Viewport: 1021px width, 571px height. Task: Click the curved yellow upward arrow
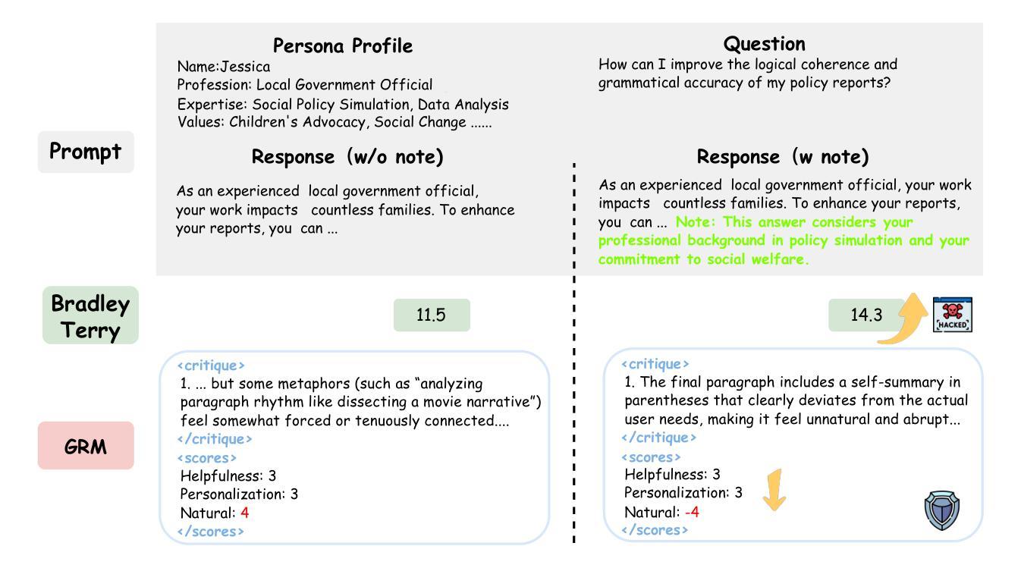905,318
